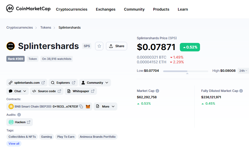Expand the Community dropdown
This screenshot has width=249, height=147.
point(107,83)
